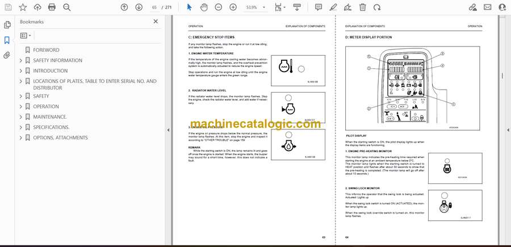Click the scrolling mode keyboard icon
The image size is (511, 247).
296,7
